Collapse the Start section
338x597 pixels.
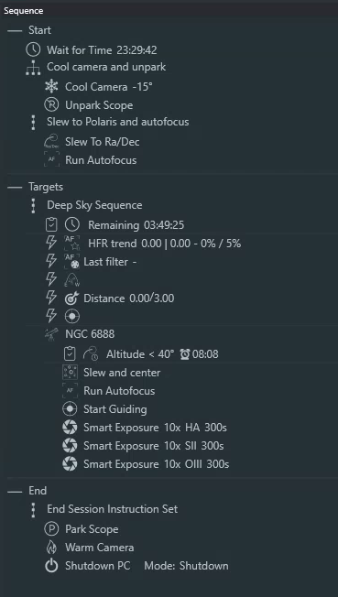coord(15,30)
